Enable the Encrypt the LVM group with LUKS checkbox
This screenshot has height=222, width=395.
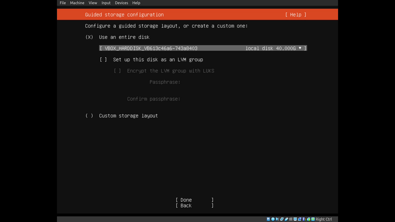click(x=117, y=71)
